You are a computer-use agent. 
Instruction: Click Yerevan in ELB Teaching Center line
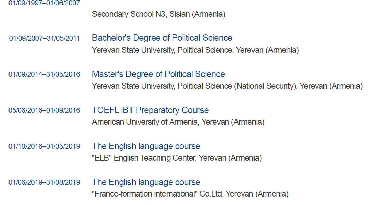(213, 158)
